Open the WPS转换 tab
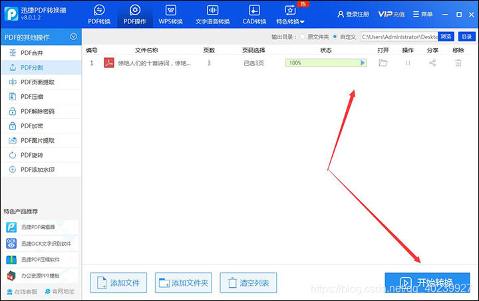 170,15
